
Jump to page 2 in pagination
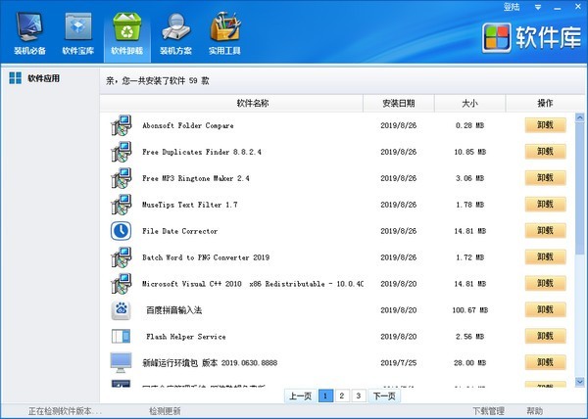point(342,396)
